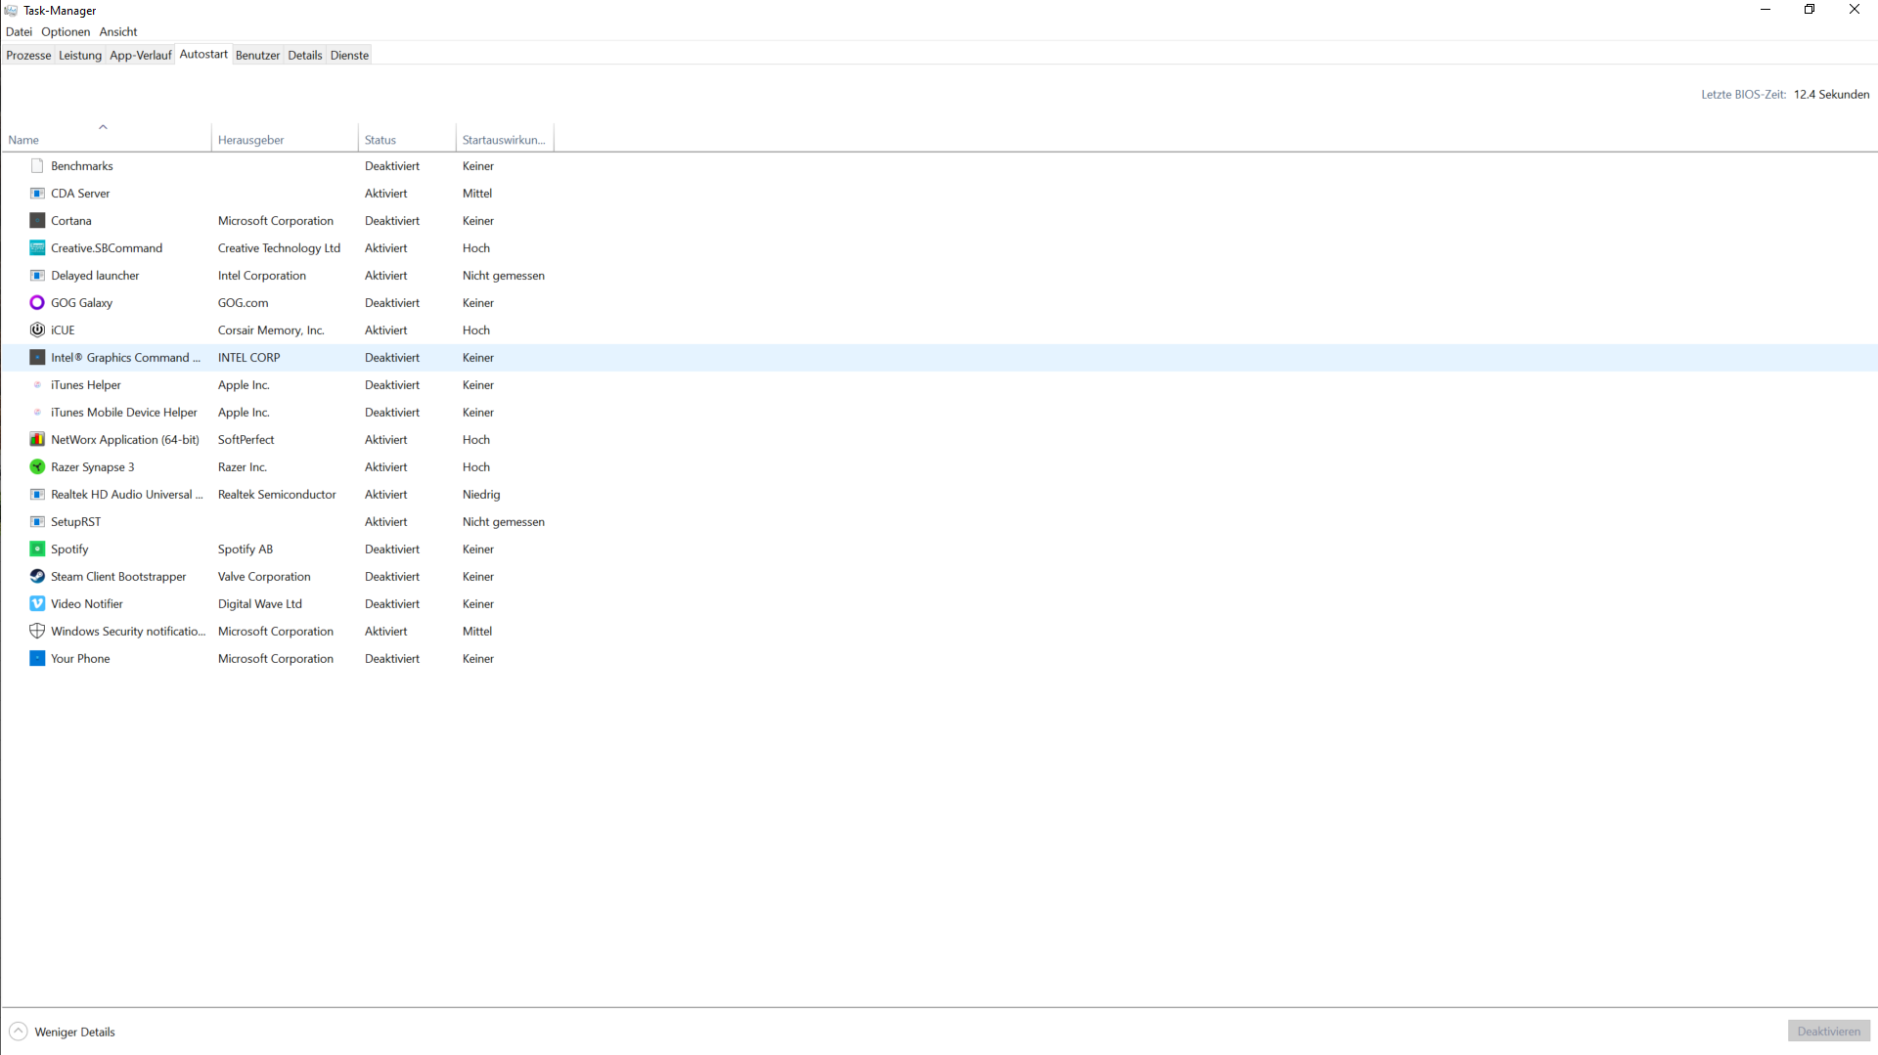Open the Optionen menu

(66, 32)
